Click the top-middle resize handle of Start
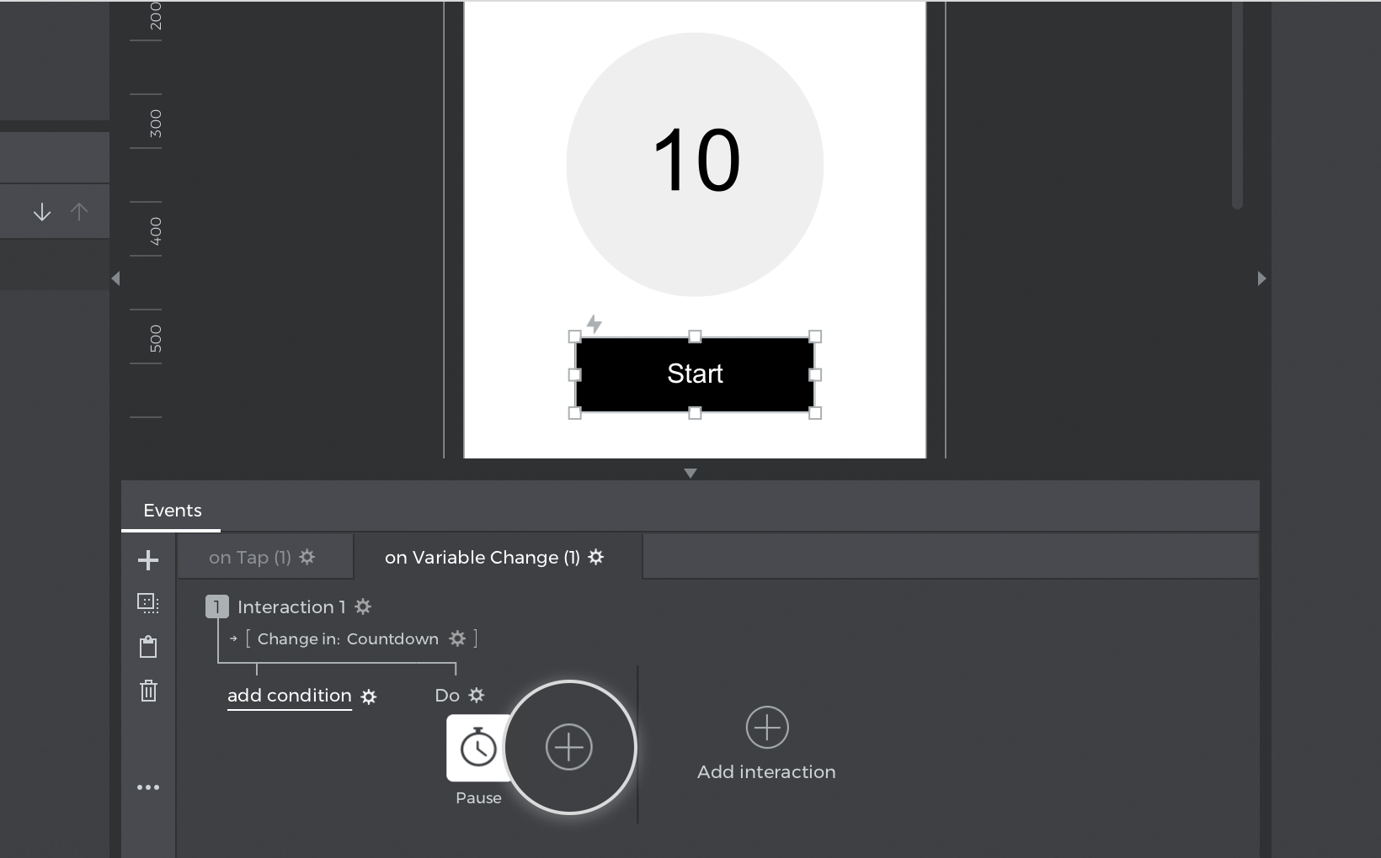1381x858 pixels. pos(695,336)
